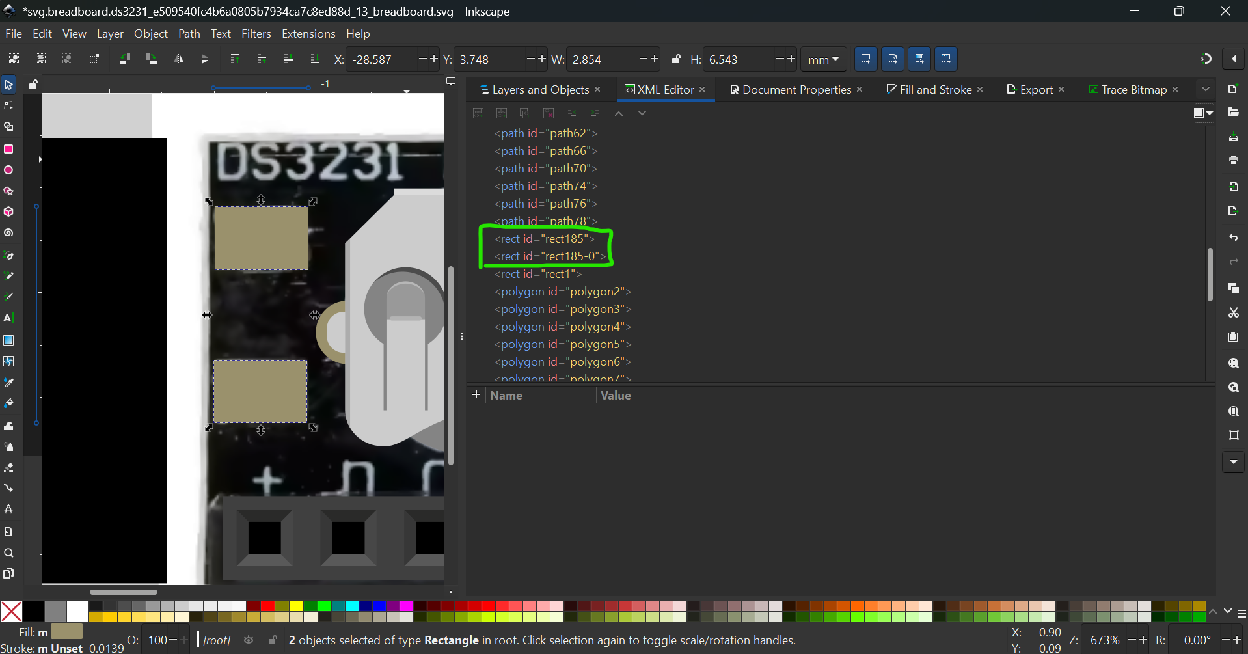
Task: Toggle guide lock at ruler corner
Action: [33, 84]
